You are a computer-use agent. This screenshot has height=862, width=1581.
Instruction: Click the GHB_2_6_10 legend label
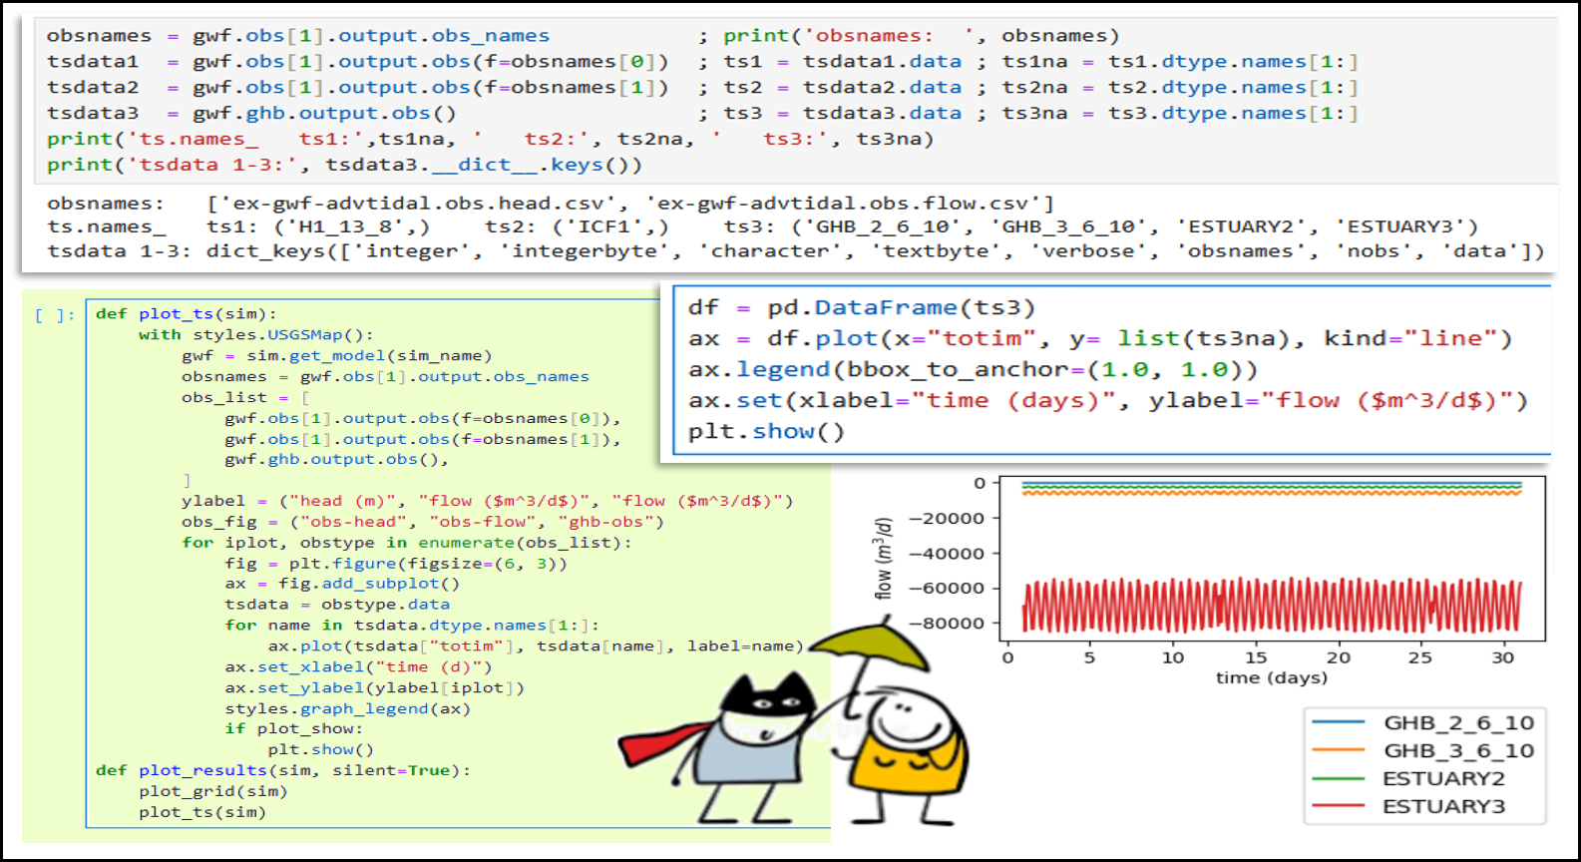click(1458, 723)
